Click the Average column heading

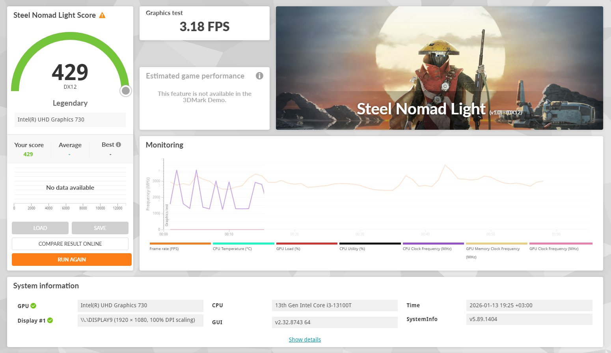pyautogui.click(x=70, y=145)
